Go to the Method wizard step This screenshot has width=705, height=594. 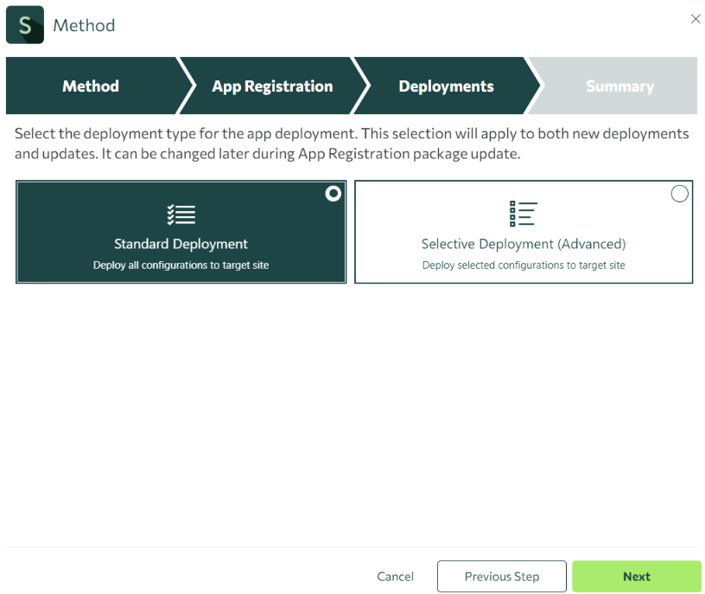91,86
